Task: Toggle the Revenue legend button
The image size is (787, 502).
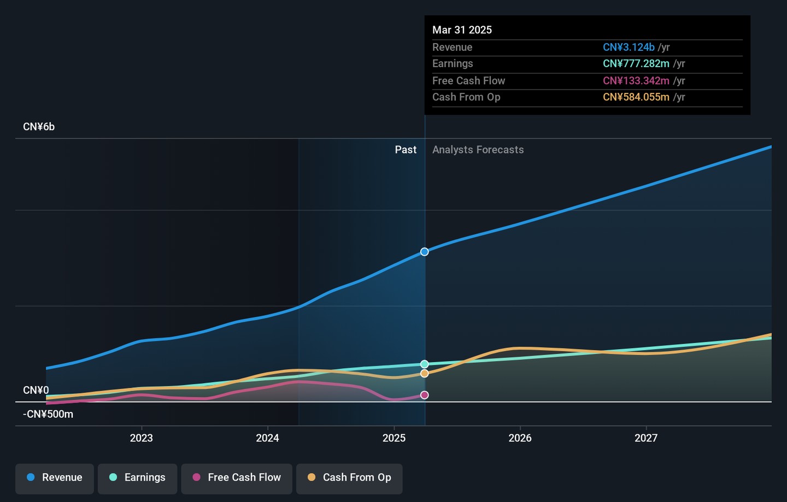Action: [55, 478]
